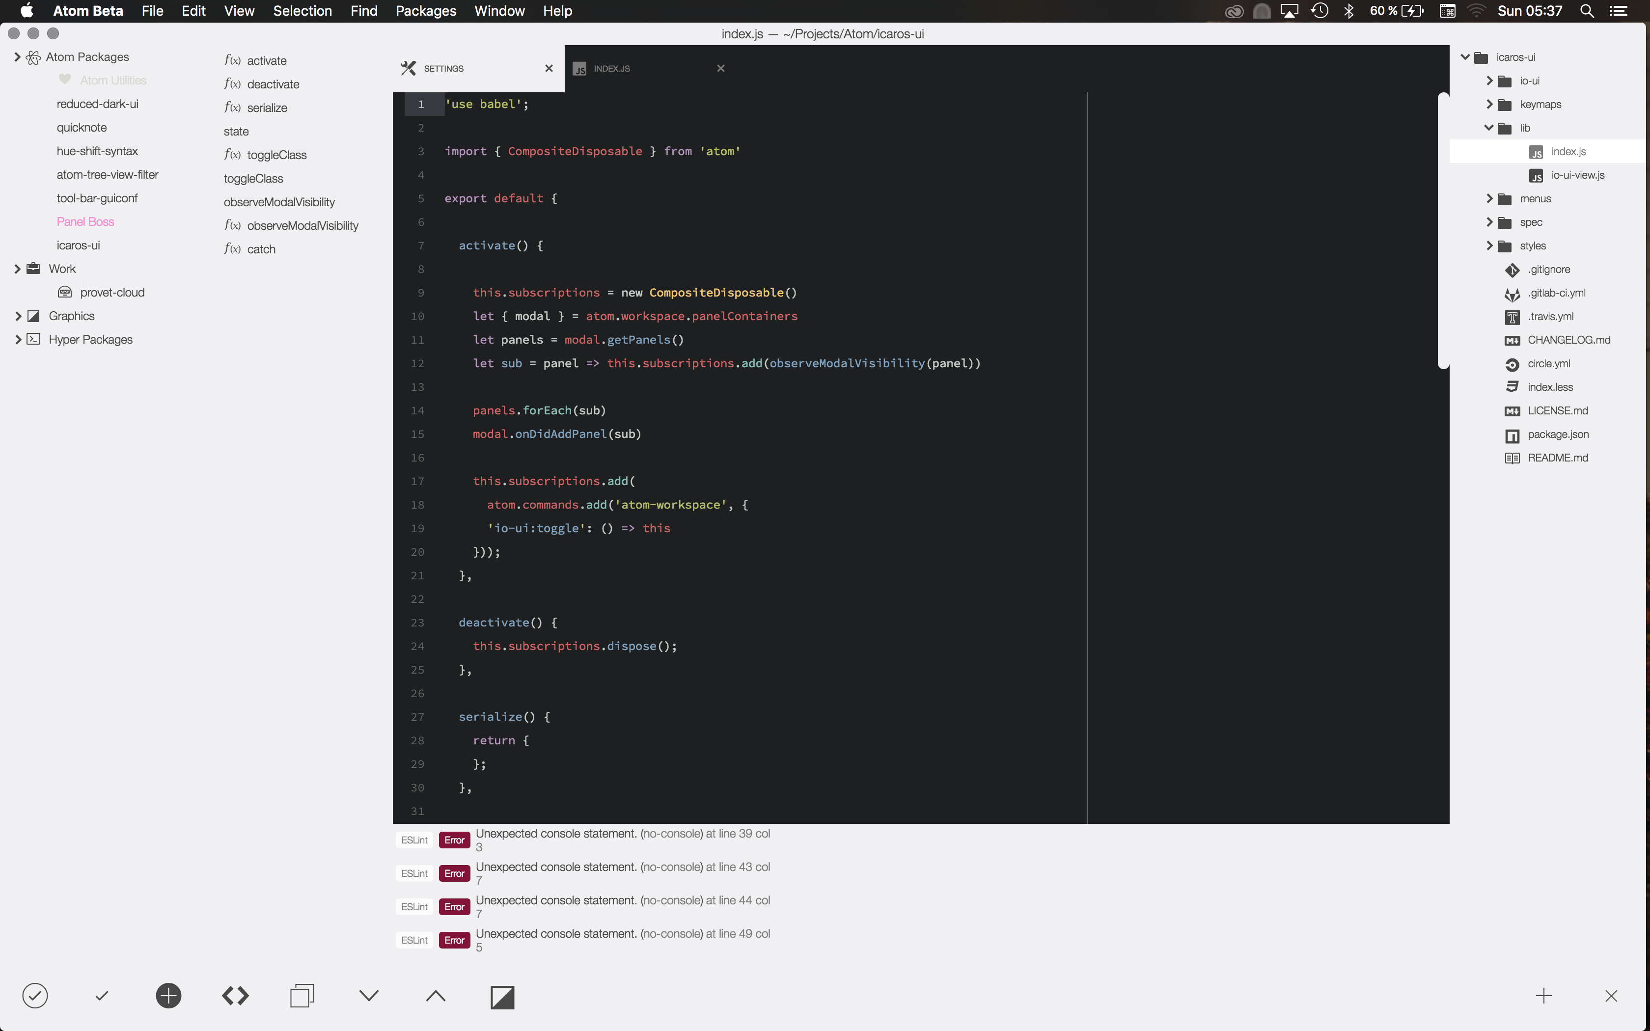Click the plain checkmark icon in bottom toolbar
Screen dimensions: 1650x1031
(x=102, y=996)
